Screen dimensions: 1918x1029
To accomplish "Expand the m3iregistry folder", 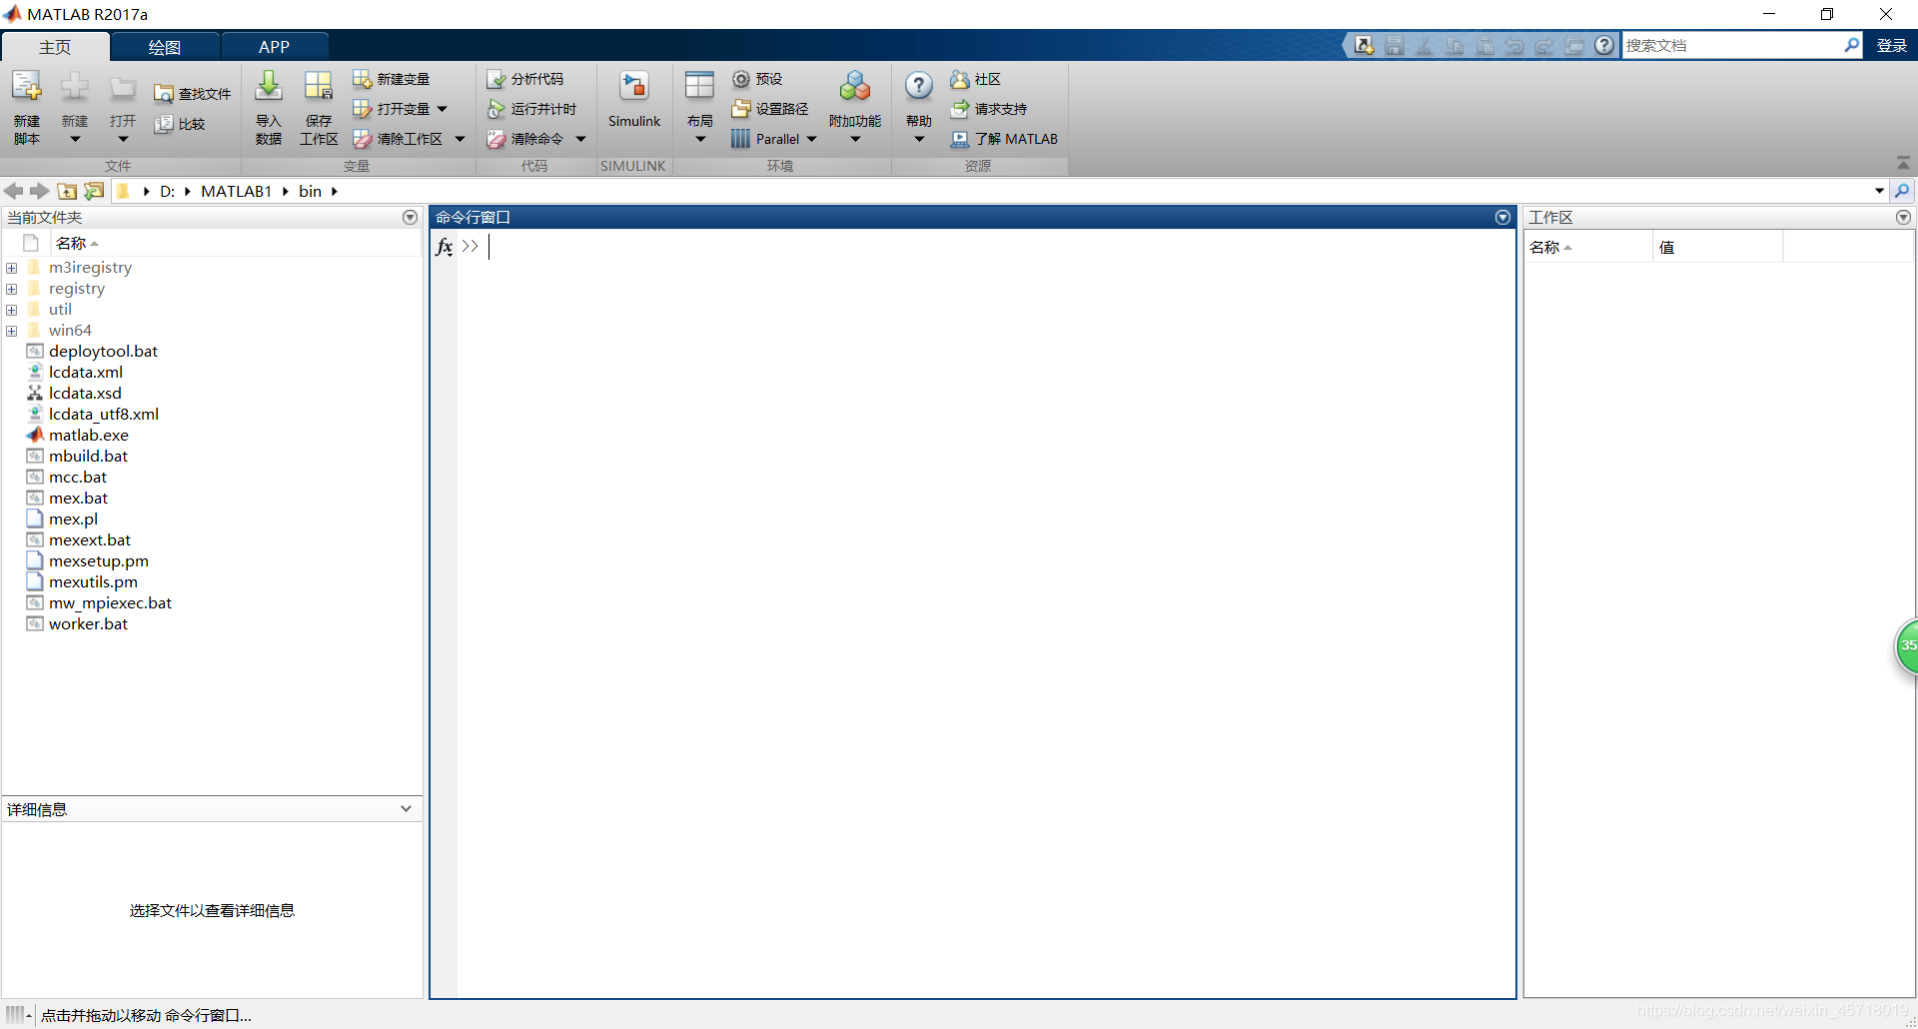I will pyautogui.click(x=12, y=268).
